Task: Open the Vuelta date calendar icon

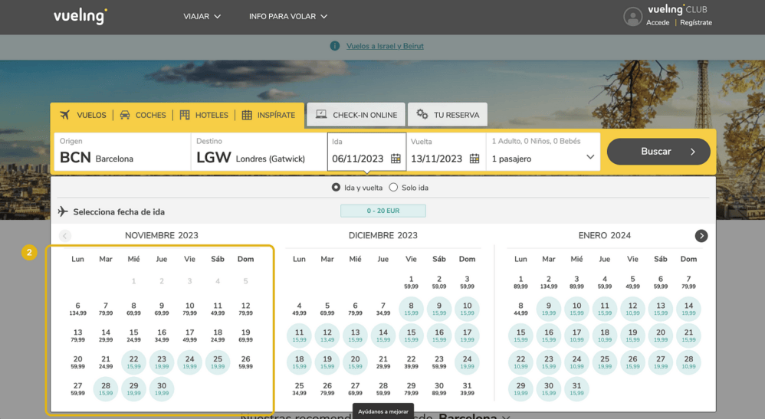Action: click(474, 159)
